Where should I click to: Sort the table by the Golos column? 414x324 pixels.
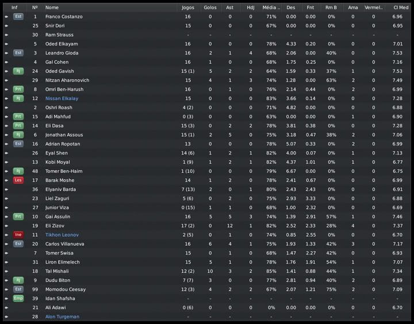click(x=210, y=7)
